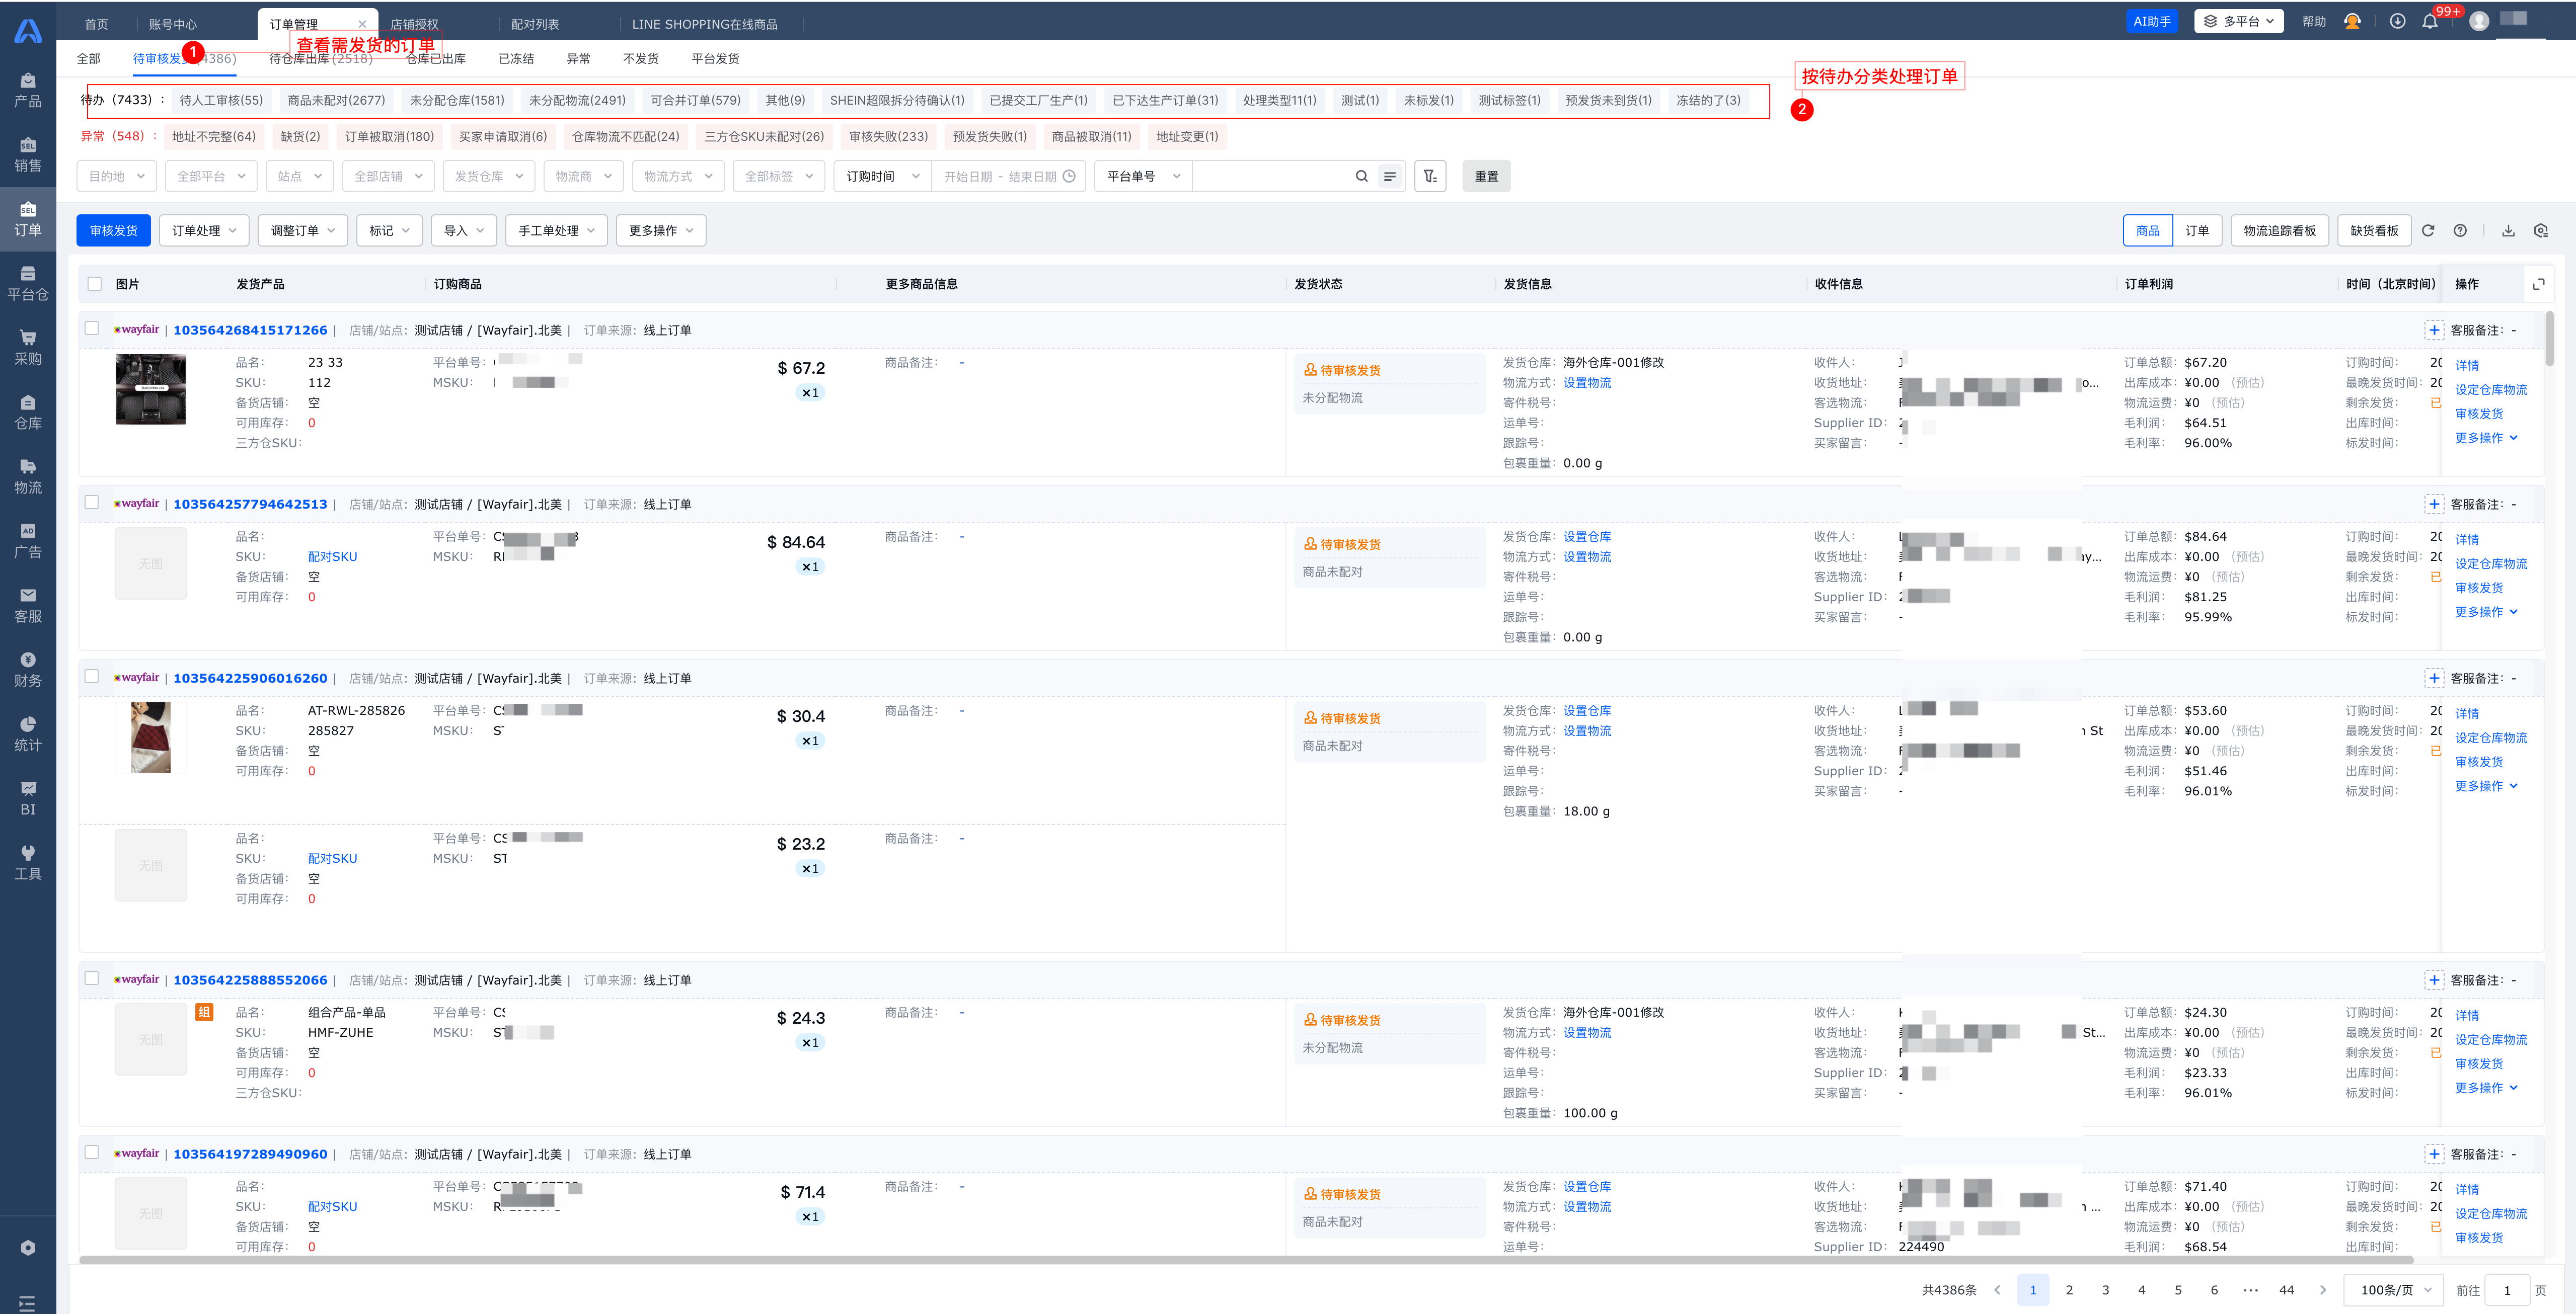The image size is (2576, 1314).
Task: Click 配对SKU link in order 103564257794642513
Action: click(x=332, y=556)
